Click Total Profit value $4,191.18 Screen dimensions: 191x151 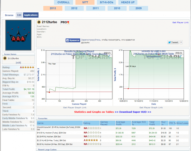[x=29, y=89]
